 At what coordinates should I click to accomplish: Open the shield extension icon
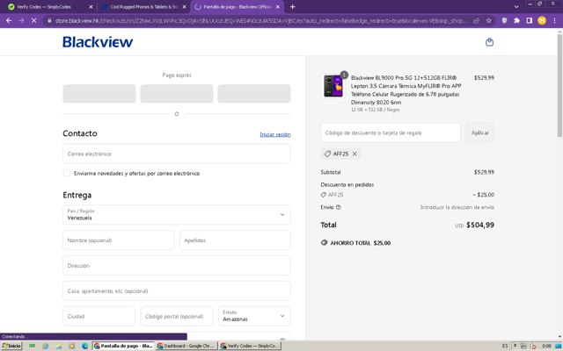pyautogui.click(x=504, y=21)
